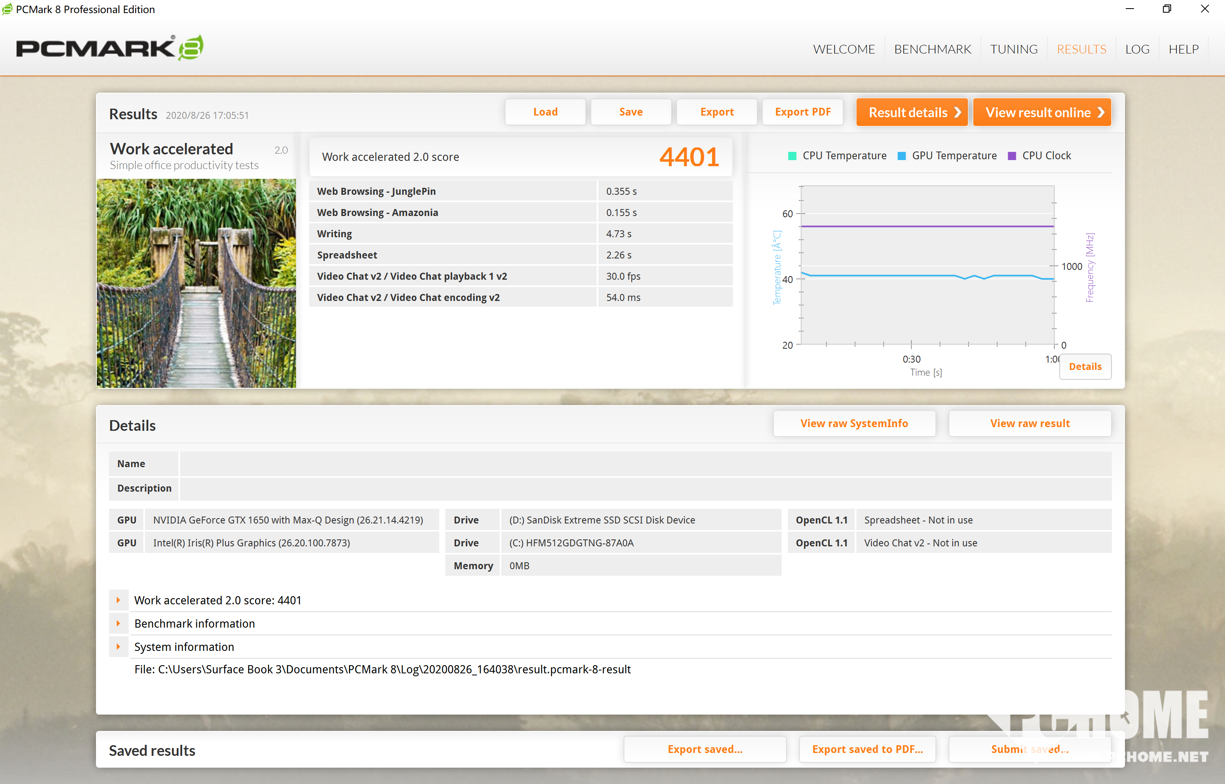This screenshot has height=784, width=1225.
Task: Click the CPU clock purple line in chart
Action: tap(927, 226)
